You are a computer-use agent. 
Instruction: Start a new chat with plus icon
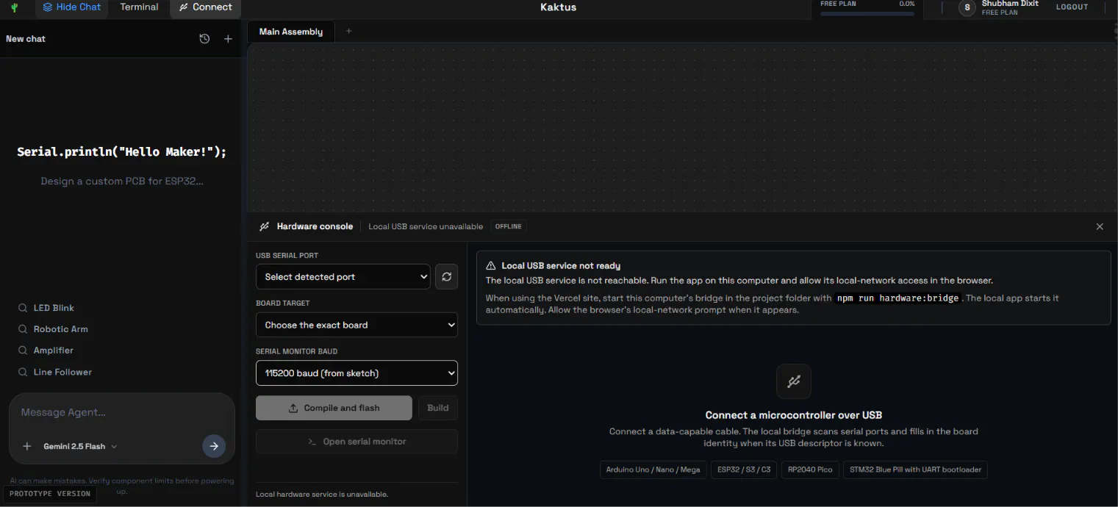pos(228,39)
